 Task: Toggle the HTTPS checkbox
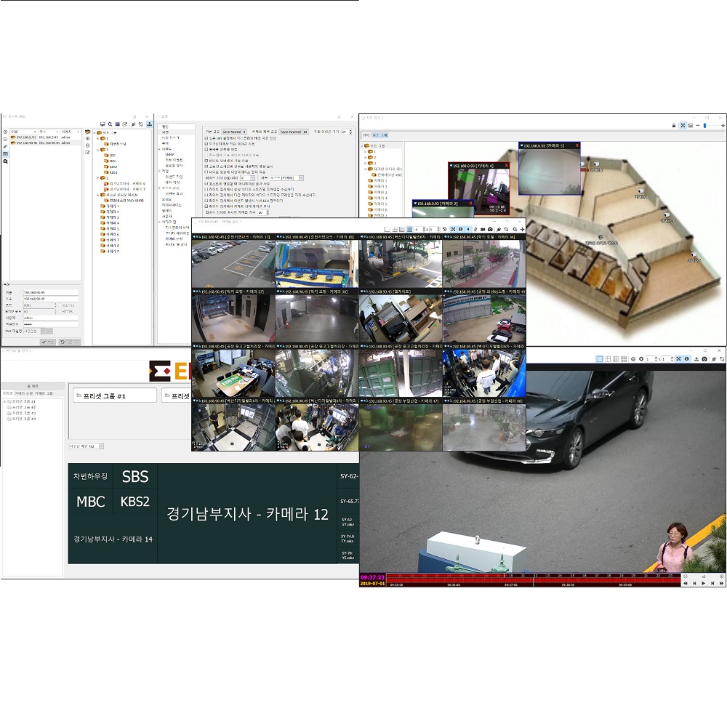(61, 312)
